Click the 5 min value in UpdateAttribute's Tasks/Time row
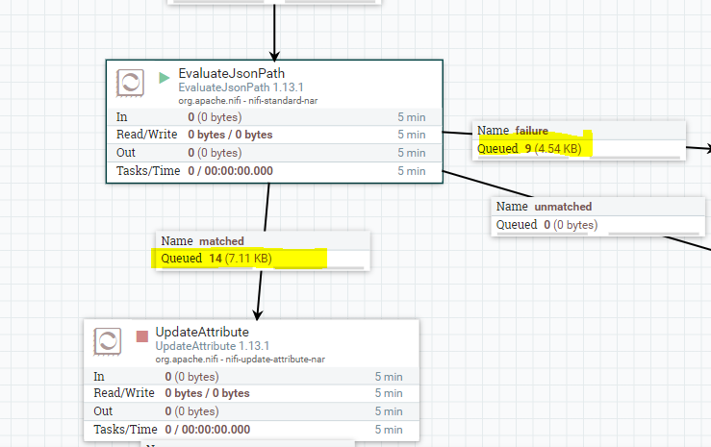Image resolution: width=711 pixels, height=447 pixels. point(389,430)
